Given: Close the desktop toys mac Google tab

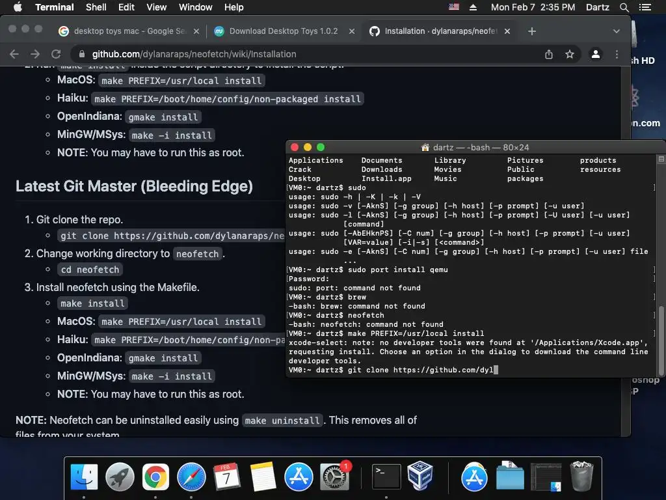Looking at the screenshot, I should tap(196, 31).
